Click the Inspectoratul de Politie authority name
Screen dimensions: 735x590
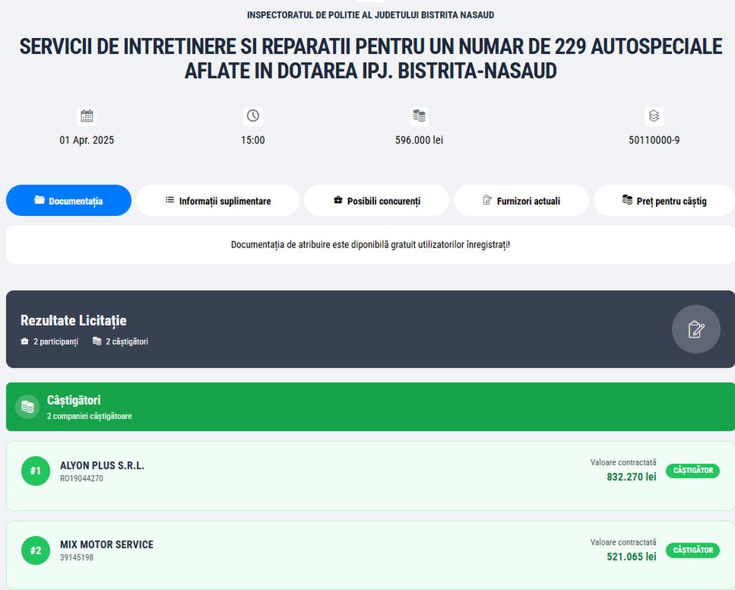point(370,15)
